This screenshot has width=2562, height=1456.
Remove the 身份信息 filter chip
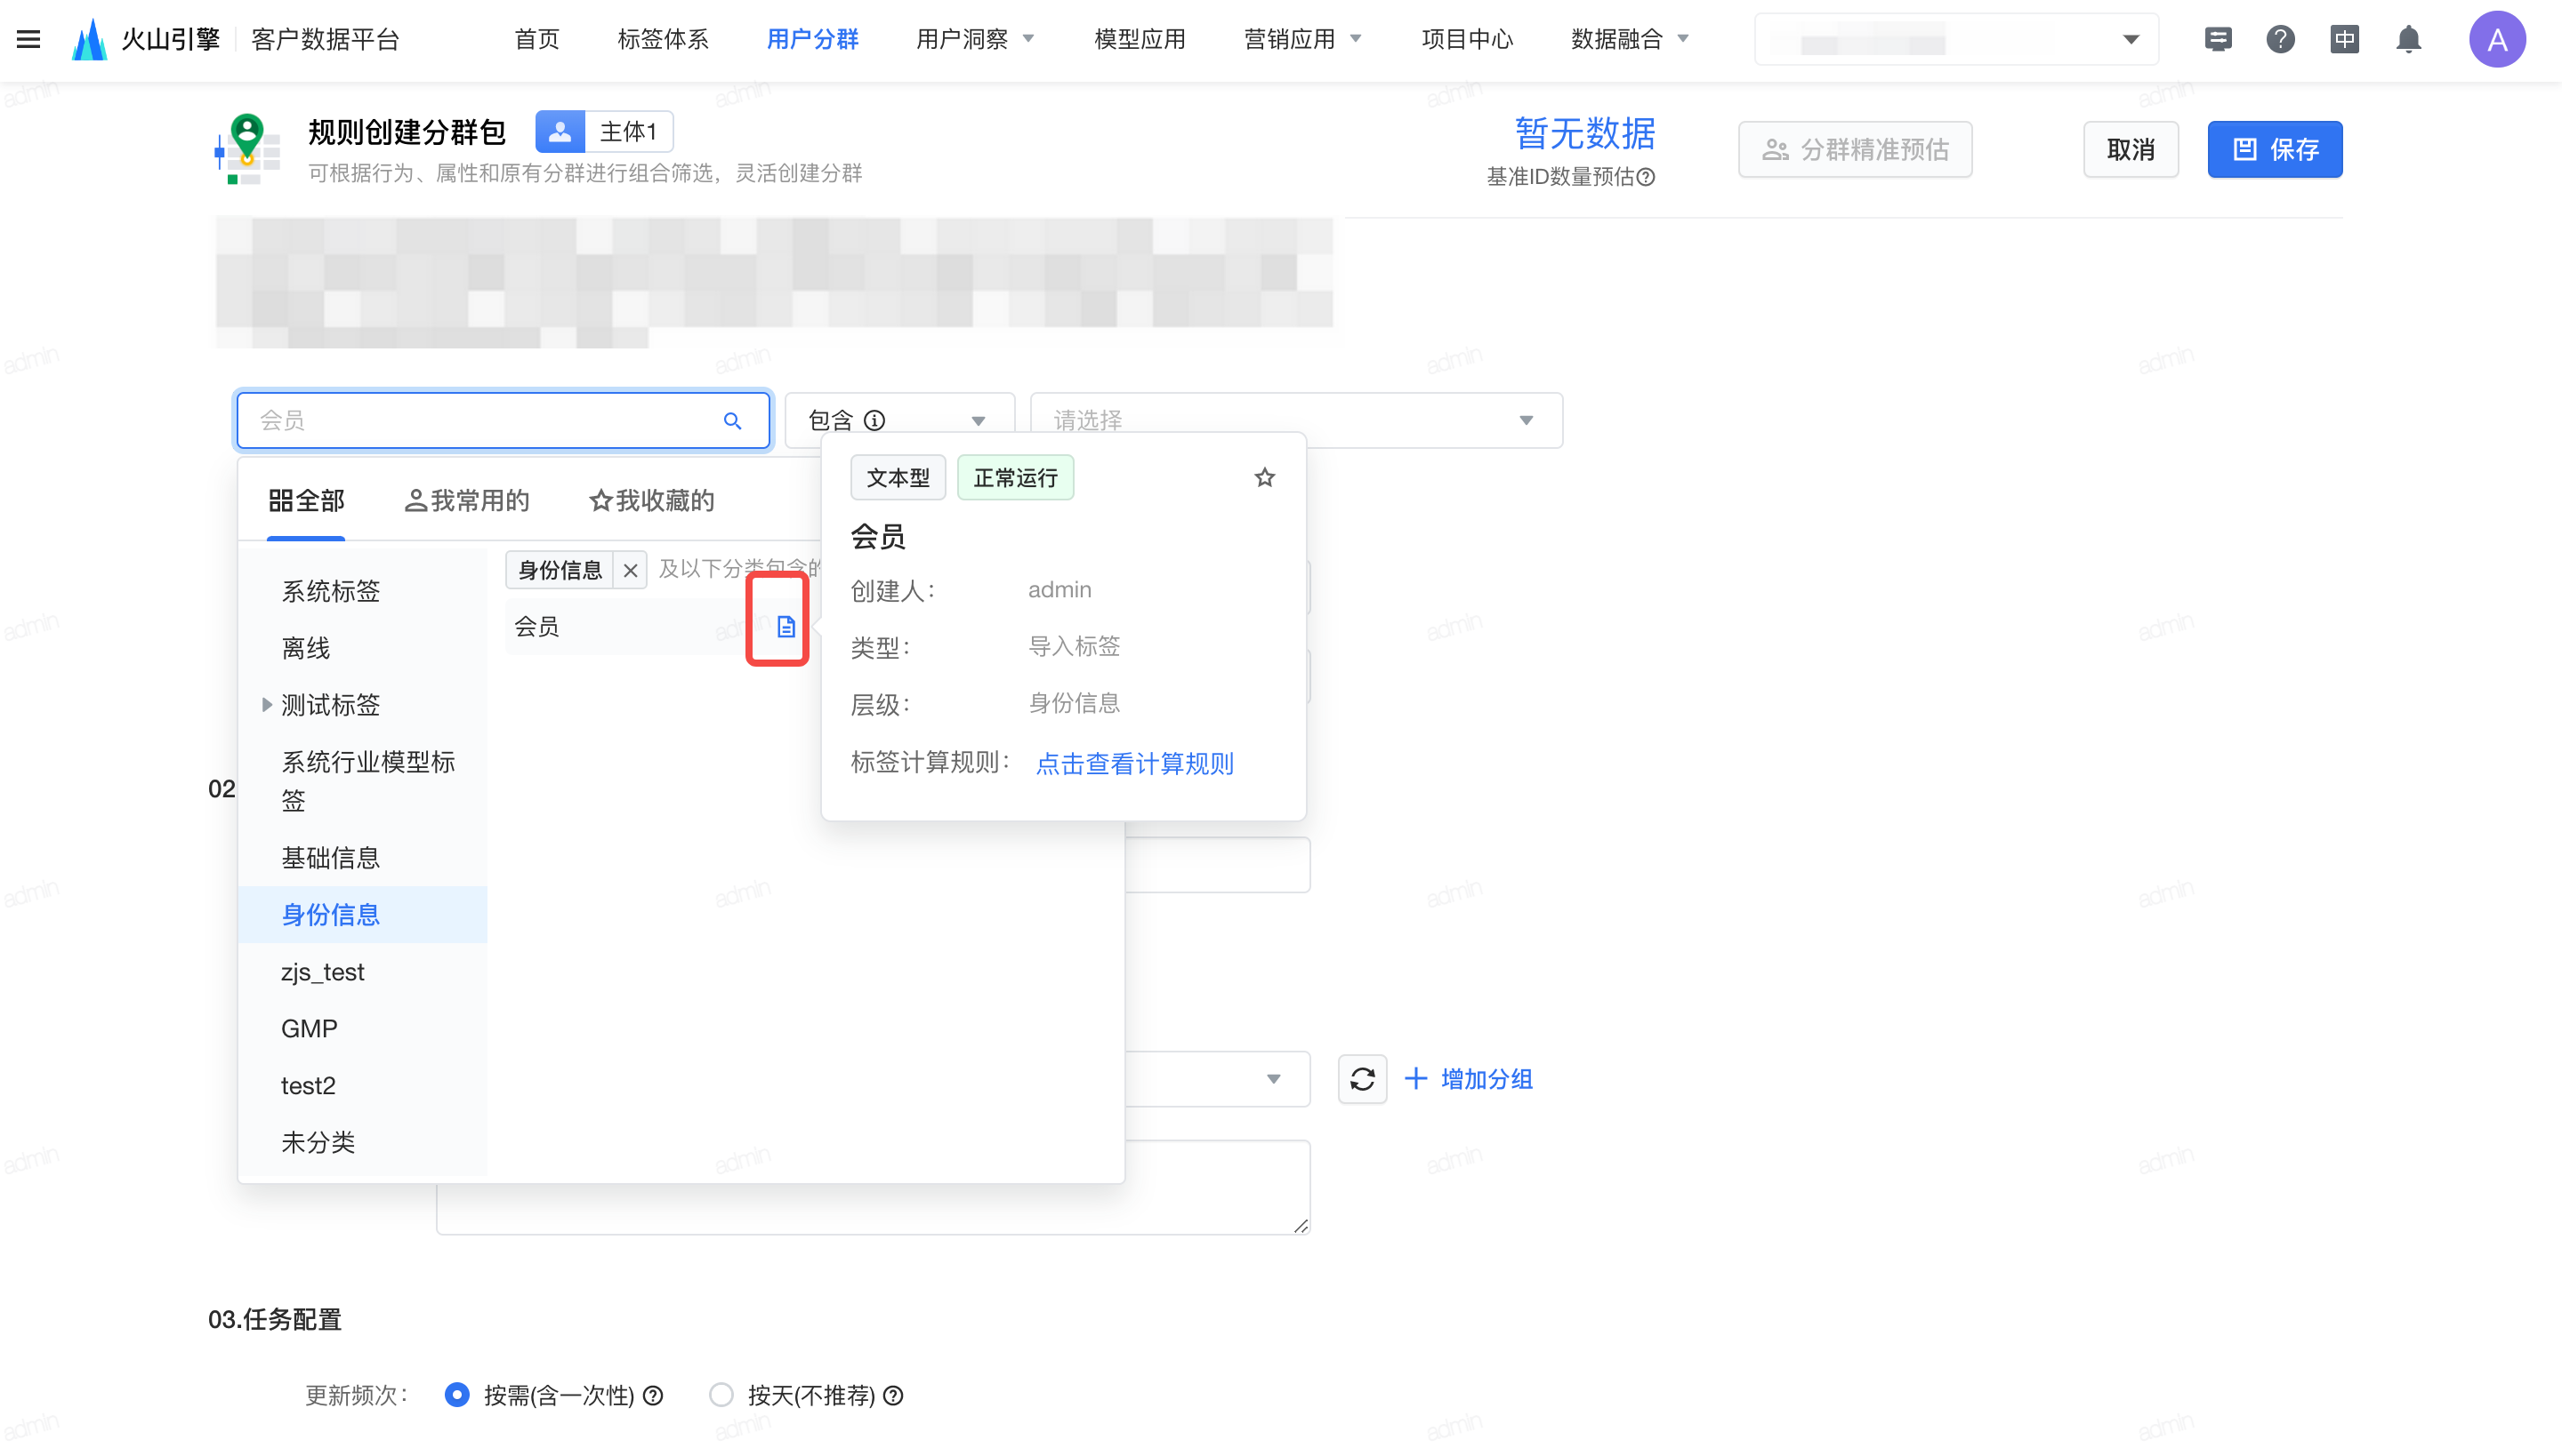click(630, 570)
